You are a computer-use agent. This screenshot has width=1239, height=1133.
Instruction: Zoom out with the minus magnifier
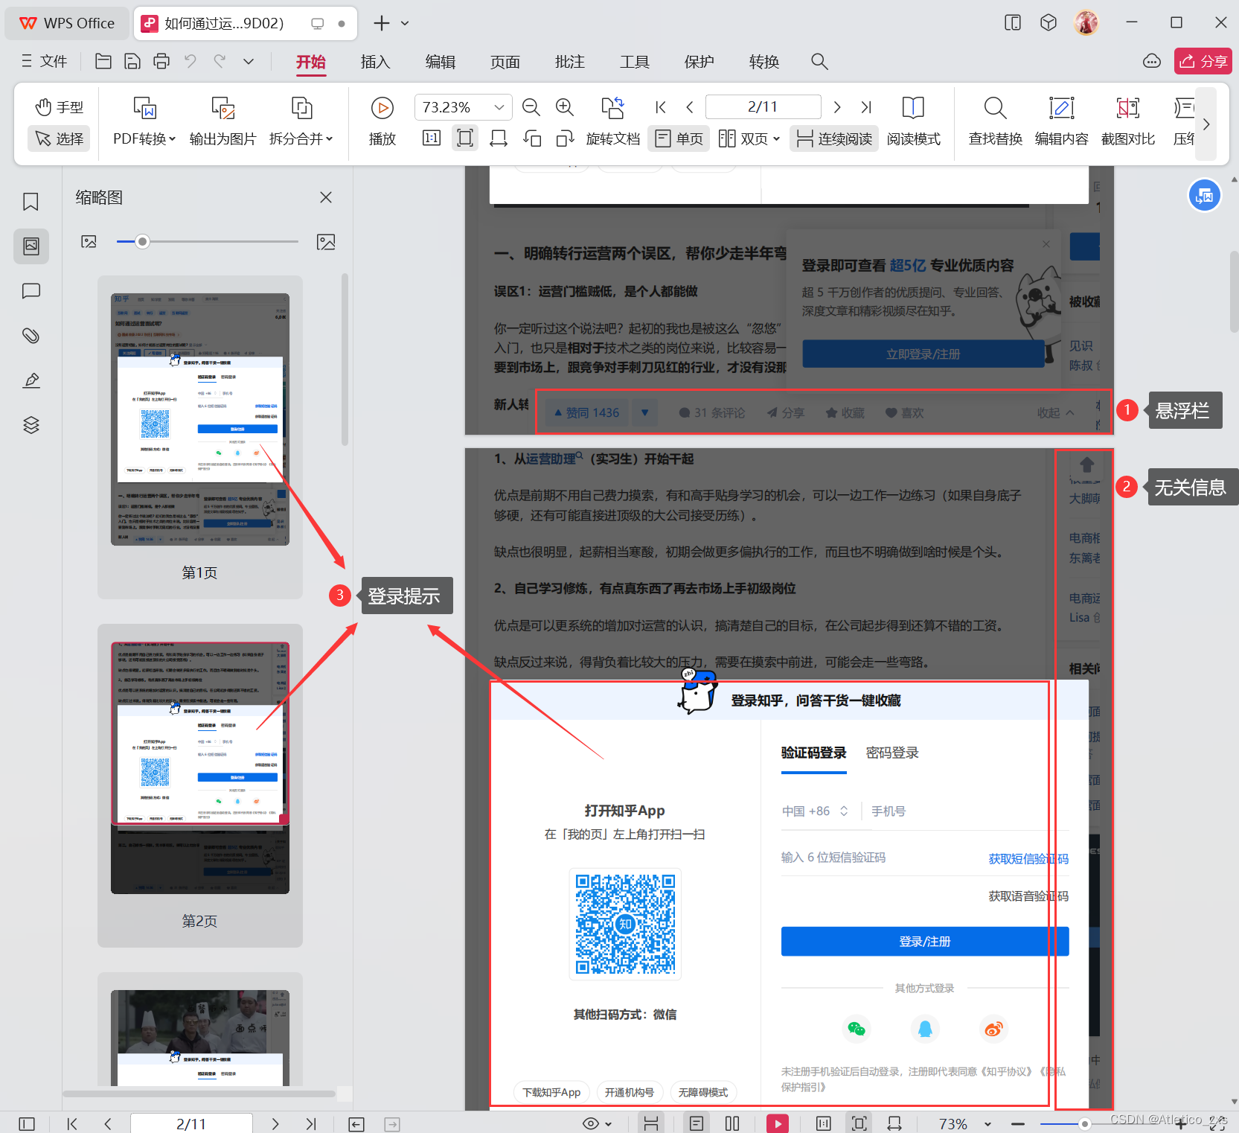coord(531,107)
